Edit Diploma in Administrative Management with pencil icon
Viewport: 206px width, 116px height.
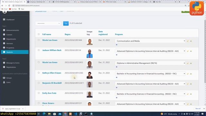click(188, 63)
